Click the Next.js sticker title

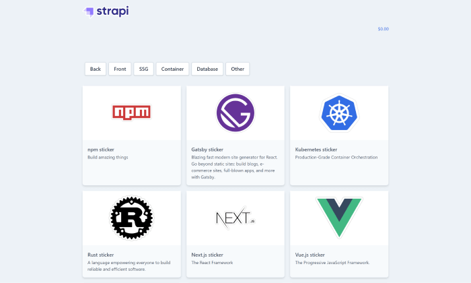(207, 255)
